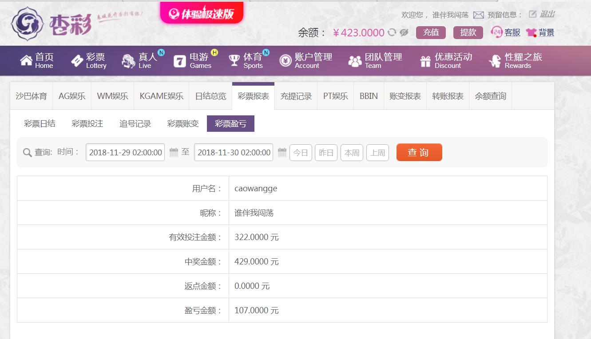Screen dimensions: 591x339
Task: Go to 首页 Home page
Action: [x=37, y=61]
